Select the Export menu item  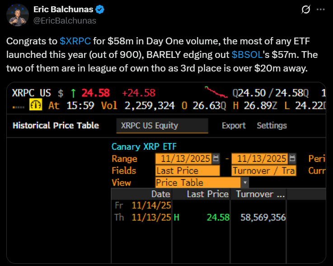click(234, 125)
